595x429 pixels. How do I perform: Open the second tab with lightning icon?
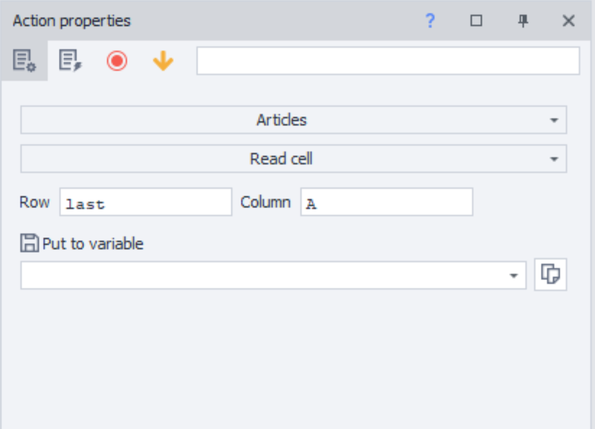(x=70, y=60)
